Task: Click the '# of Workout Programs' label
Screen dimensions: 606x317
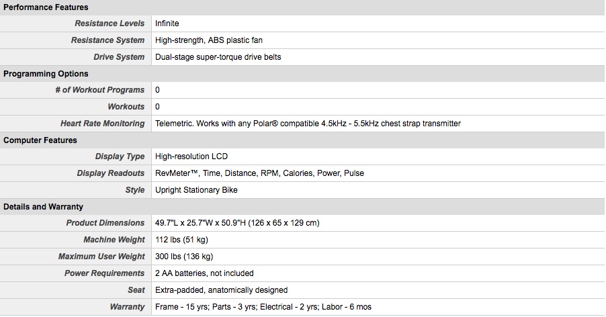Action: 99,90
